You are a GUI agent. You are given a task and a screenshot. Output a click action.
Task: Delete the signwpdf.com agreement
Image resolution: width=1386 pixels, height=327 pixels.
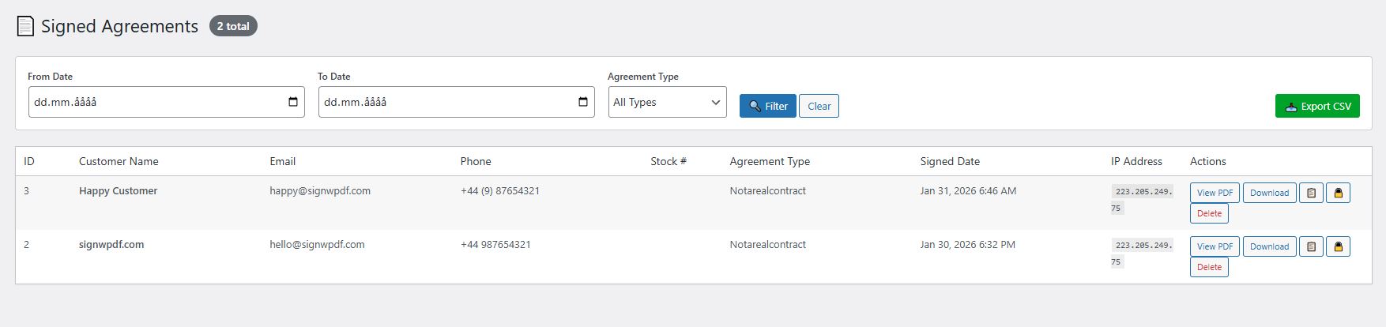coord(1209,267)
